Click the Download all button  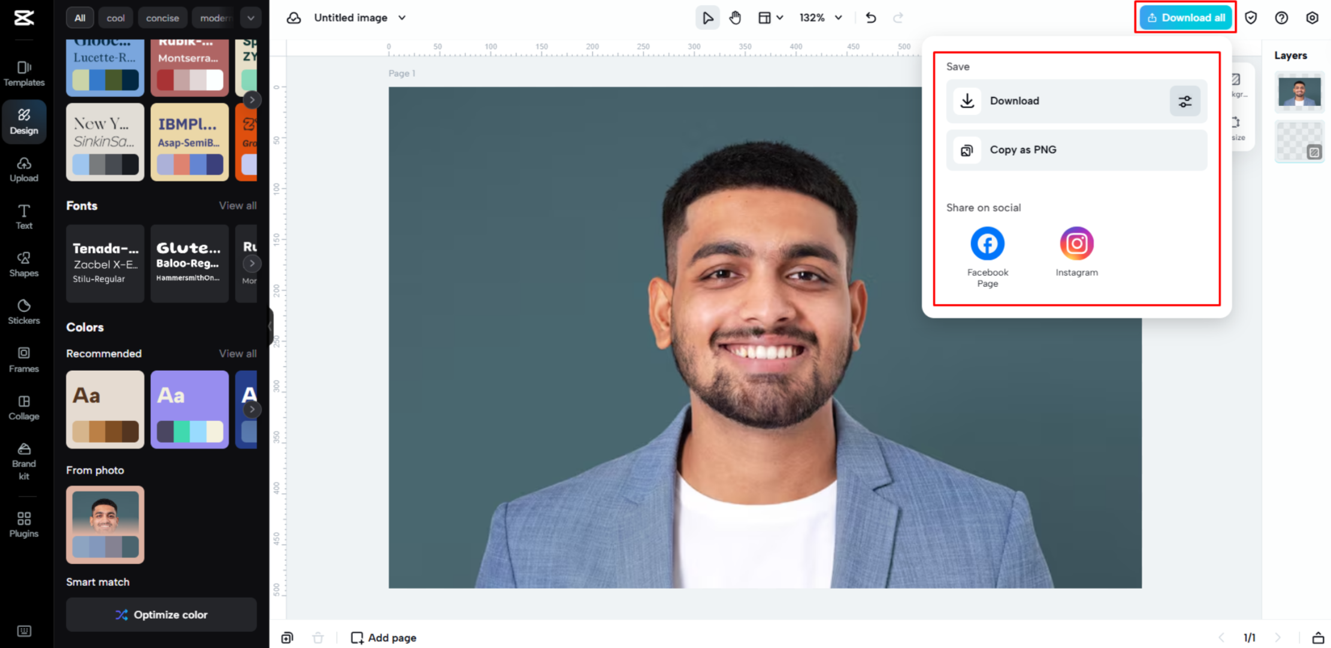pos(1185,17)
